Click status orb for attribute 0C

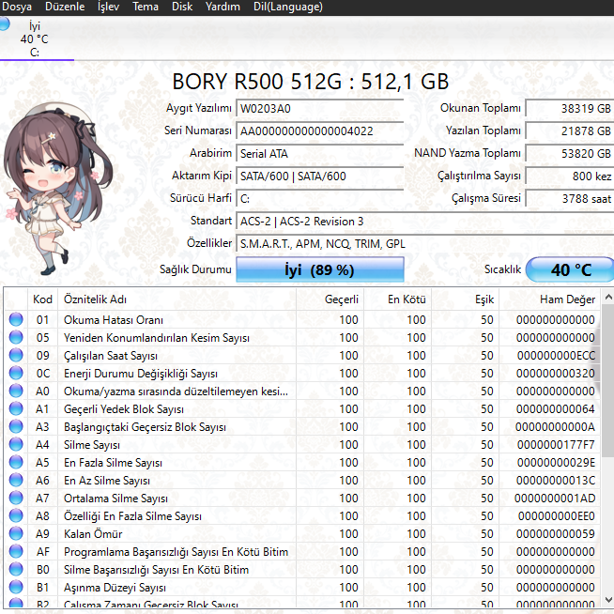click(16, 373)
